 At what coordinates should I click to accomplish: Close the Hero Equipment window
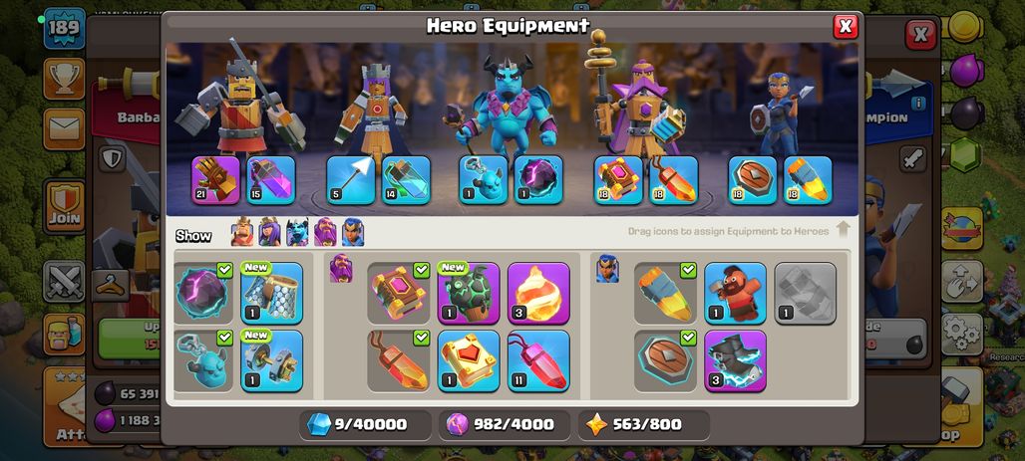[845, 26]
